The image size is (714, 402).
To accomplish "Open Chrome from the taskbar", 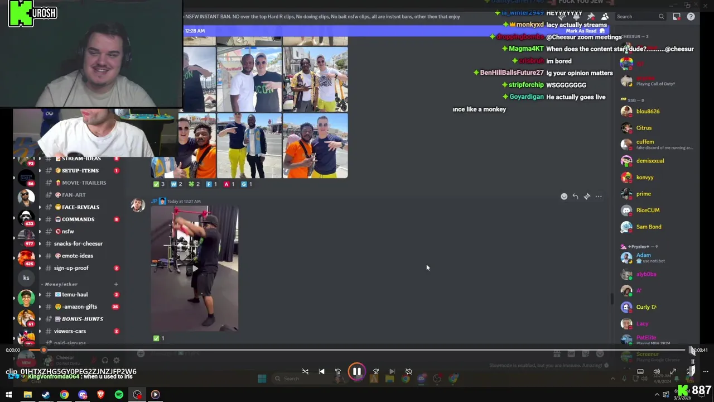I will tap(64, 395).
